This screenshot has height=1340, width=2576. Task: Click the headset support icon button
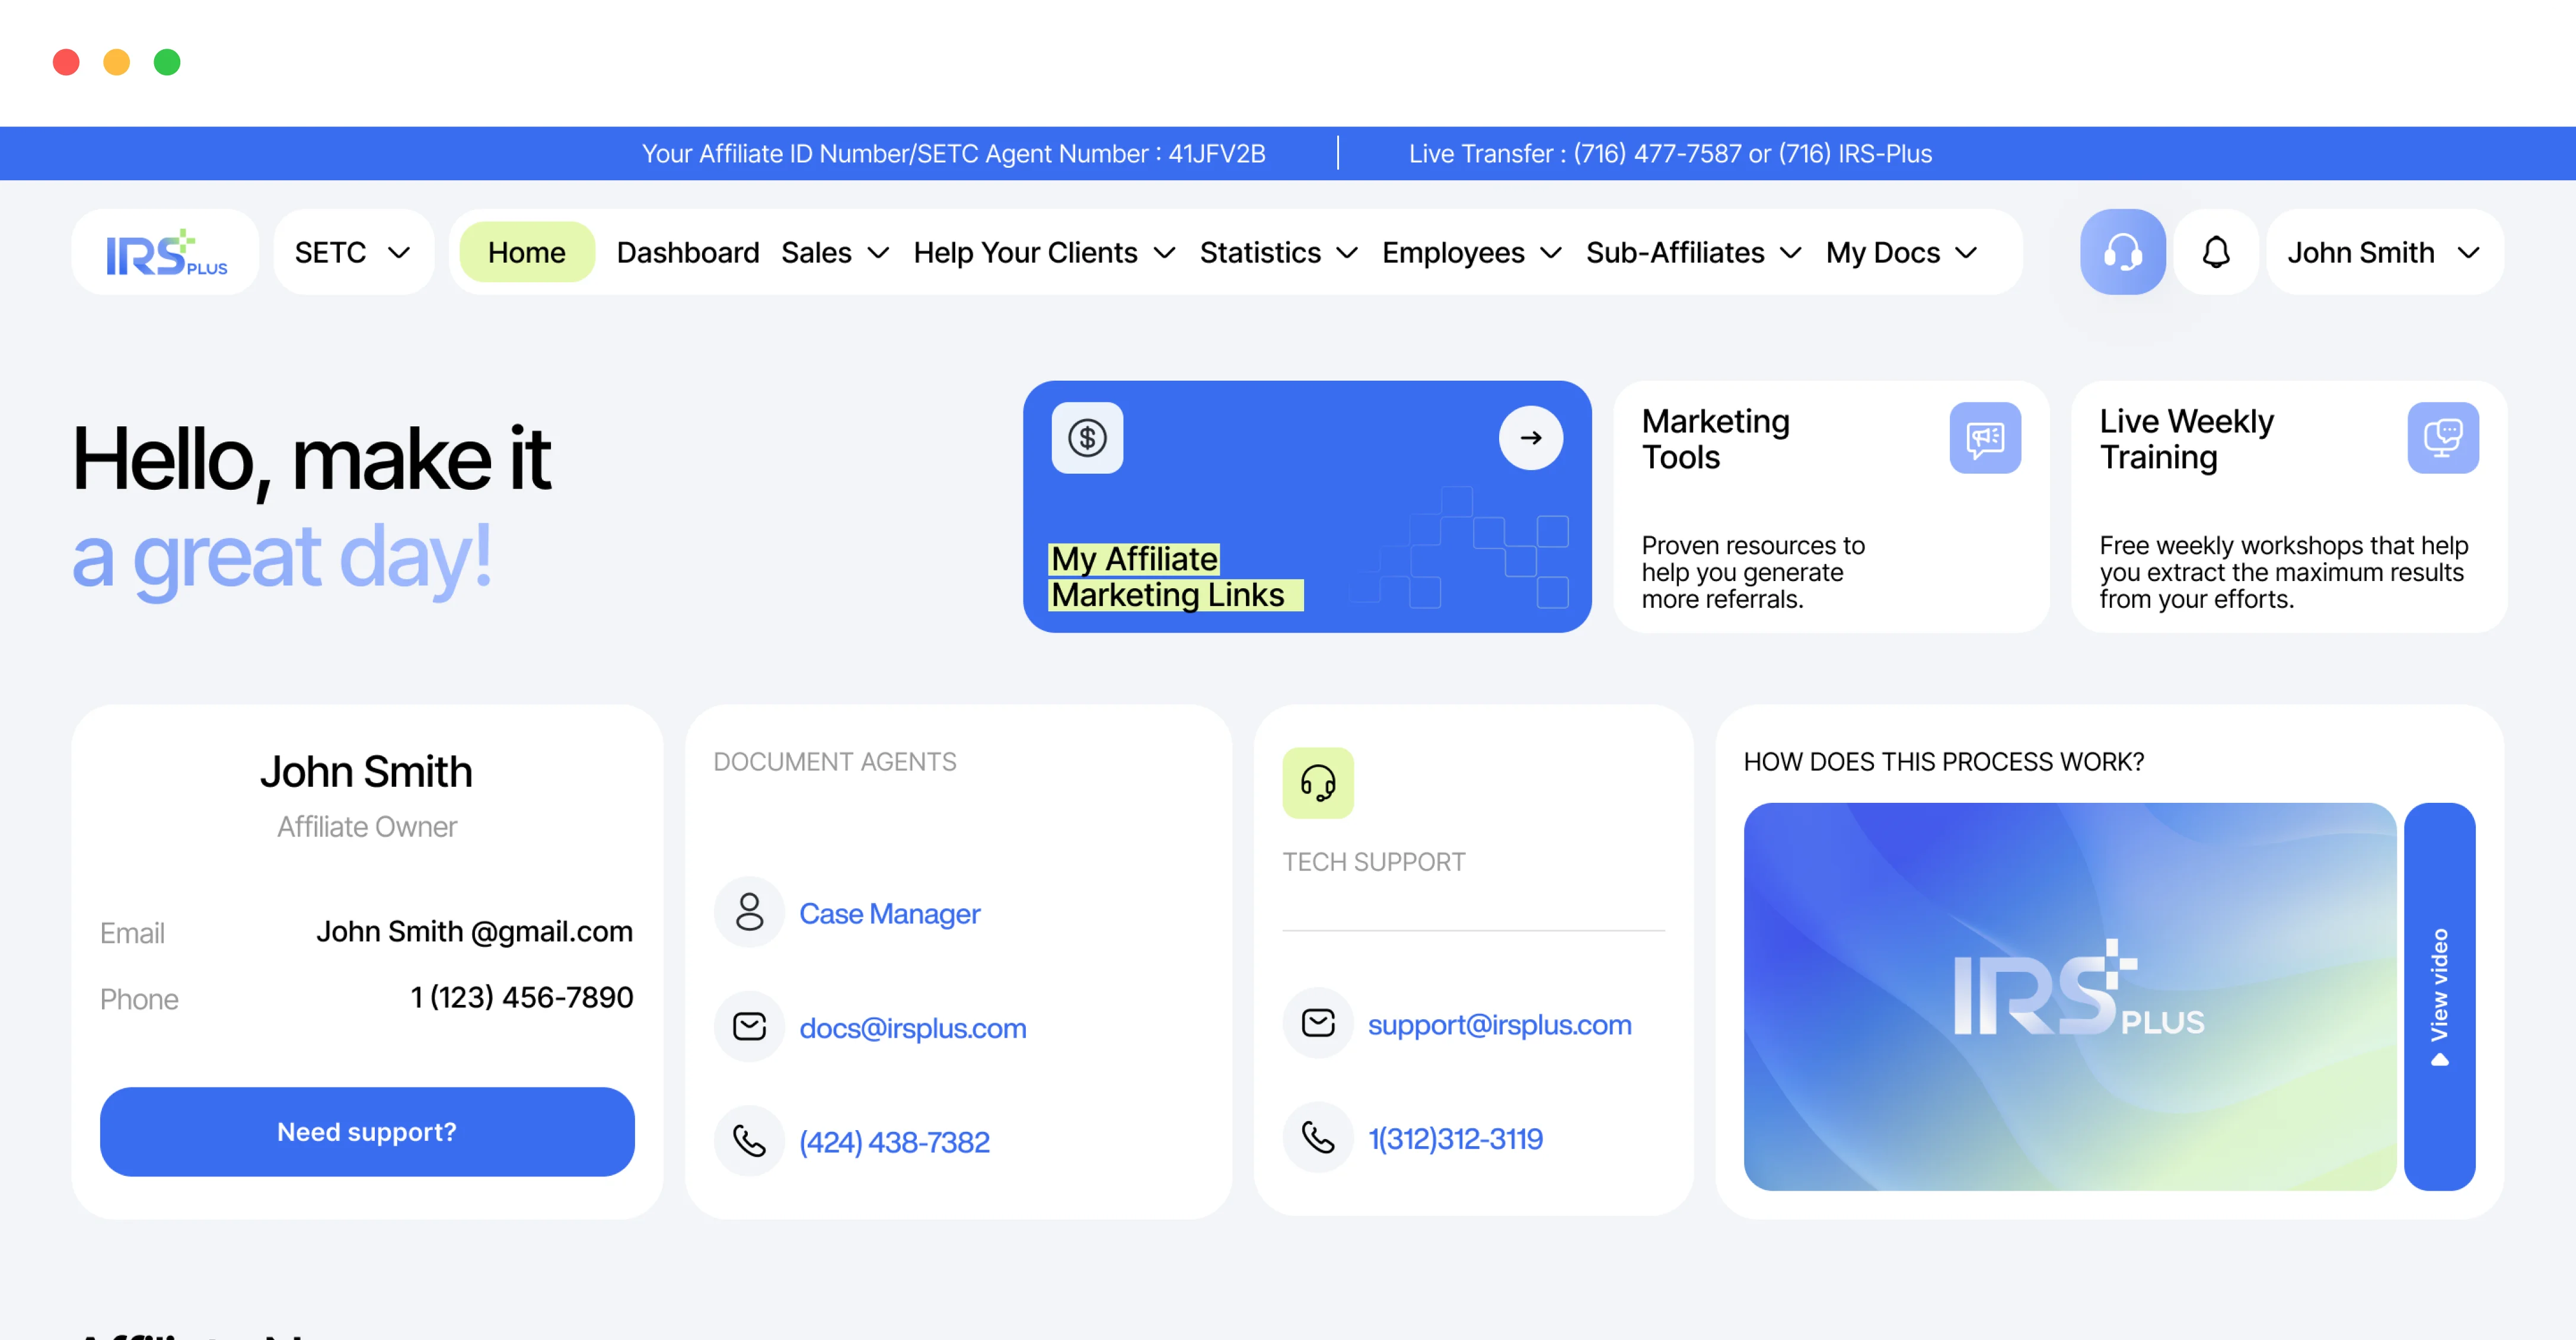(x=2122, y=252)
